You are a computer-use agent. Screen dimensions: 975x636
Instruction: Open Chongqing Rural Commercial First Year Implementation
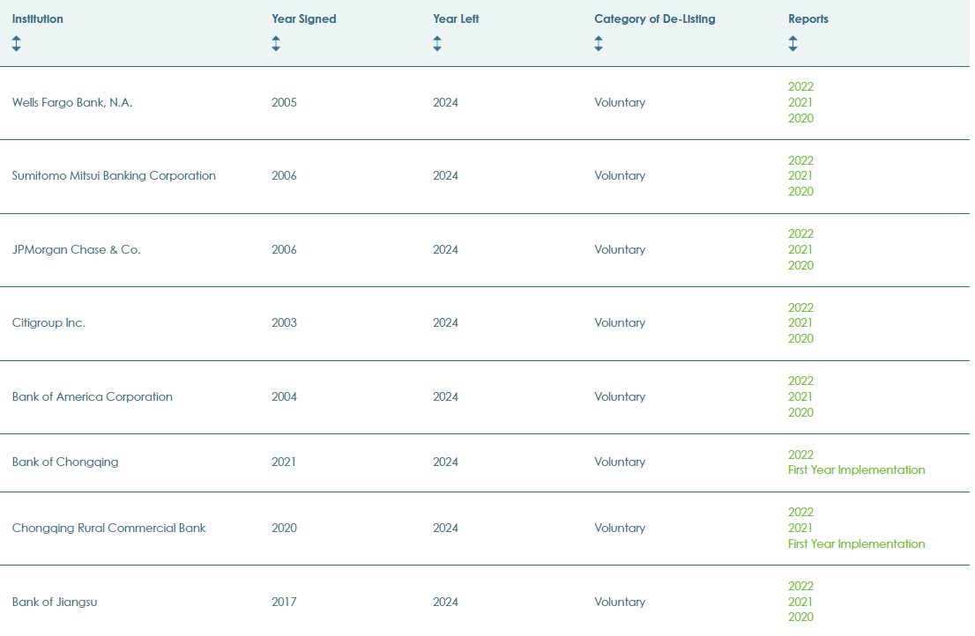pos(856,544)
